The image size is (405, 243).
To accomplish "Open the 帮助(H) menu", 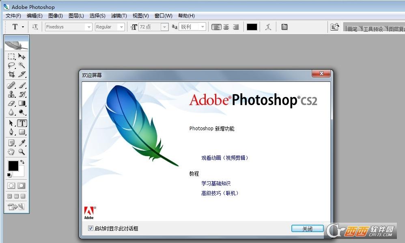I will pyautogui.click(x=186, y=16).
